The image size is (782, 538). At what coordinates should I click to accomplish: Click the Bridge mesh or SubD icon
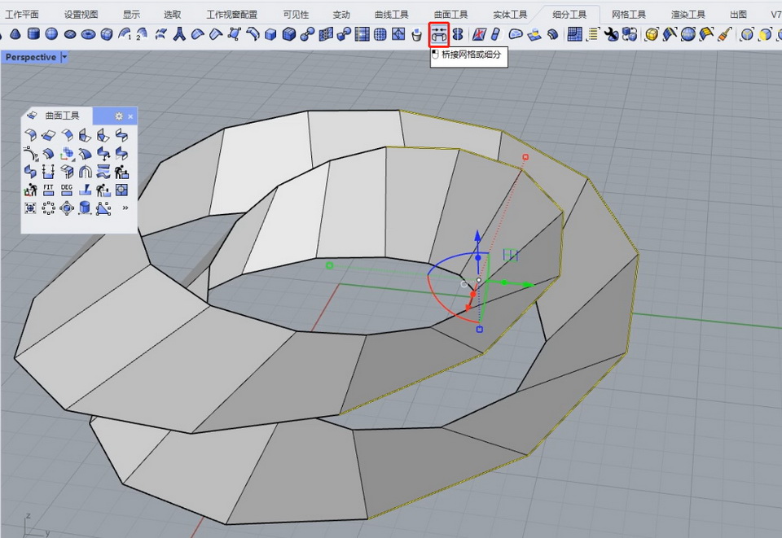coord(439,34)
